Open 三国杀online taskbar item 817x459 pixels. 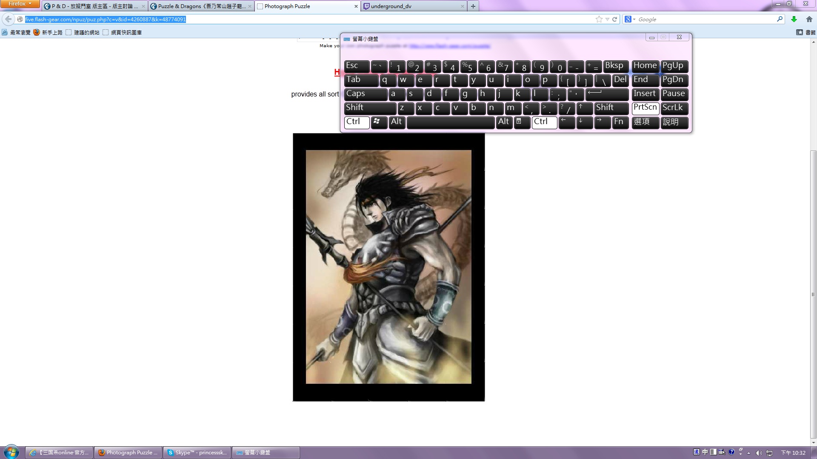coord(59,453)
